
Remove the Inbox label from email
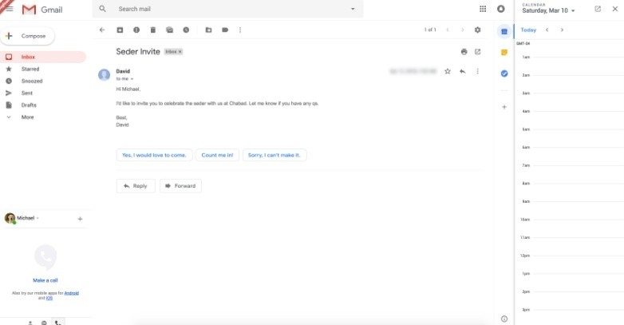click(x=180, y=51)
